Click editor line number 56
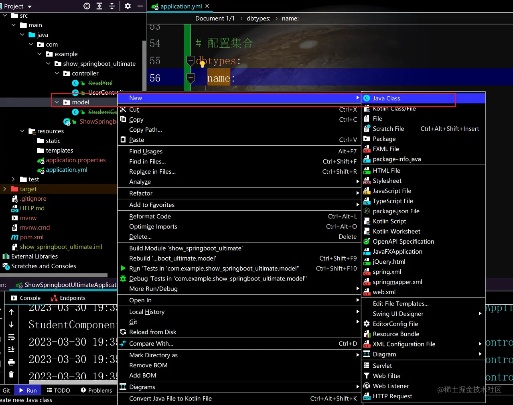 pos(155,78)
